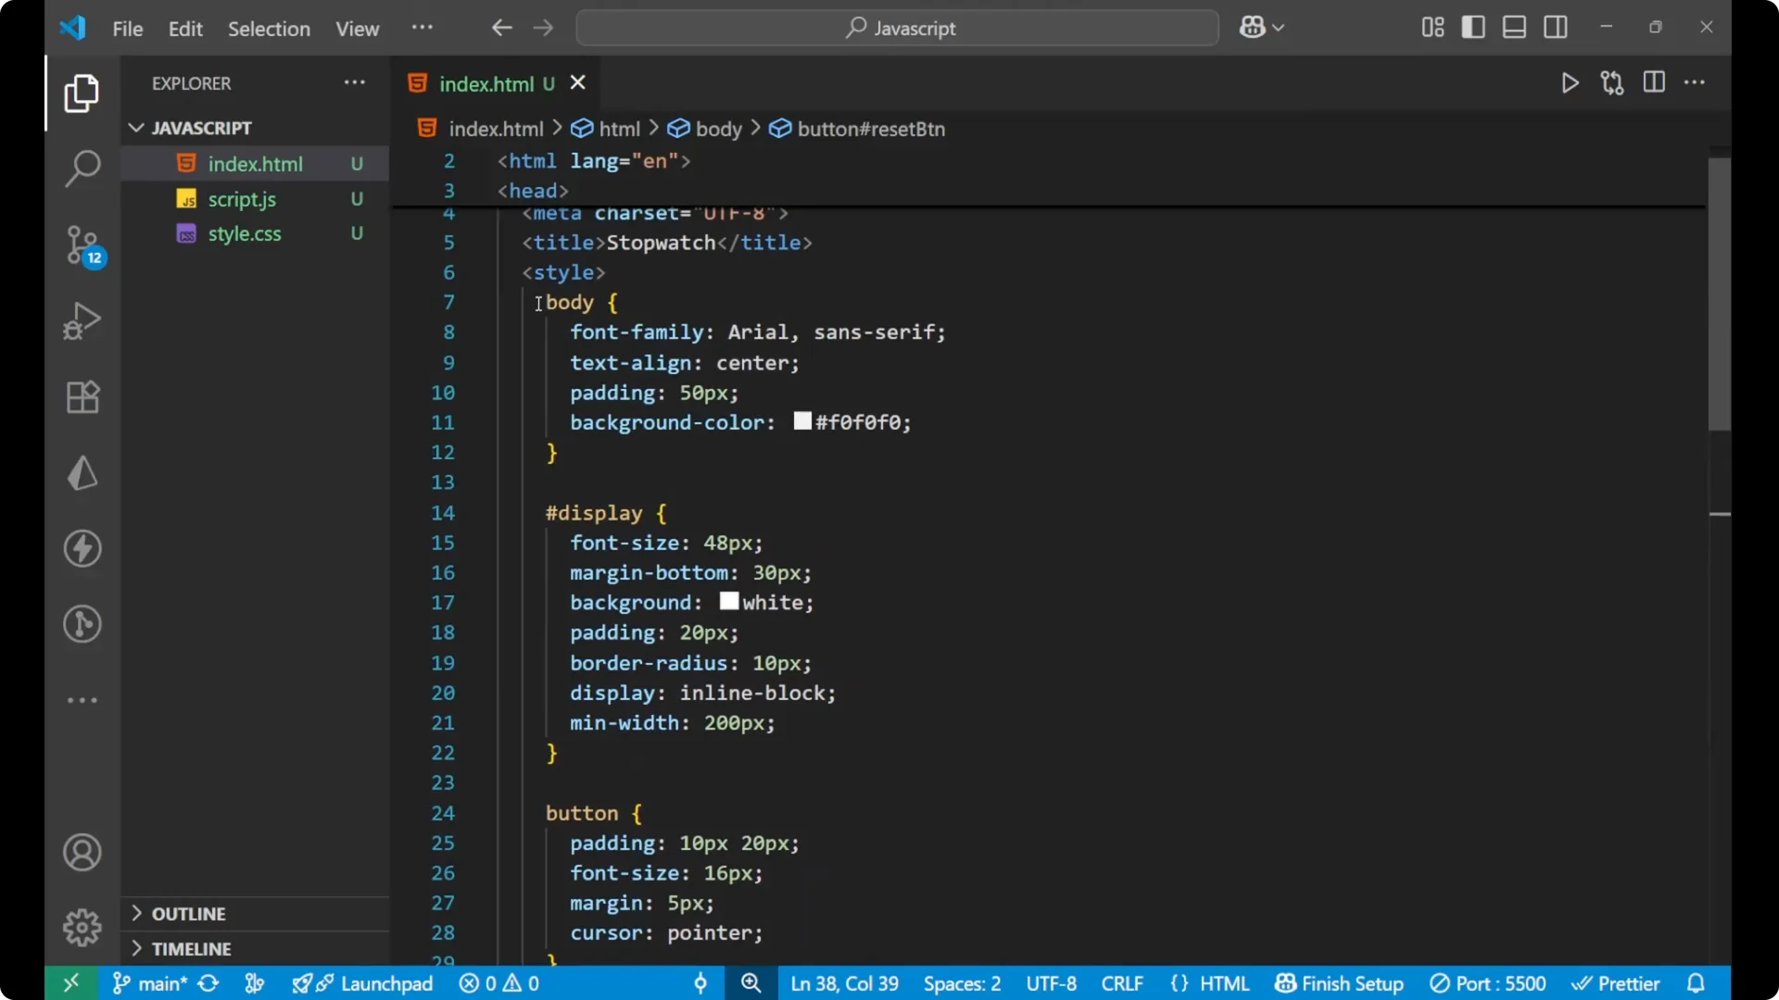Open the File menu
Screen dimensions: 1779x1000
[127, 29]
